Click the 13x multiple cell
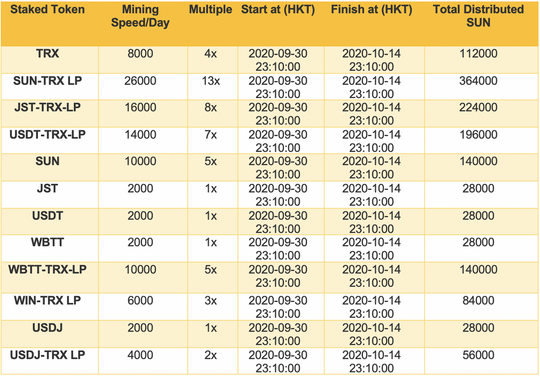This screenshot has width=540, height=376. (211, 81)
